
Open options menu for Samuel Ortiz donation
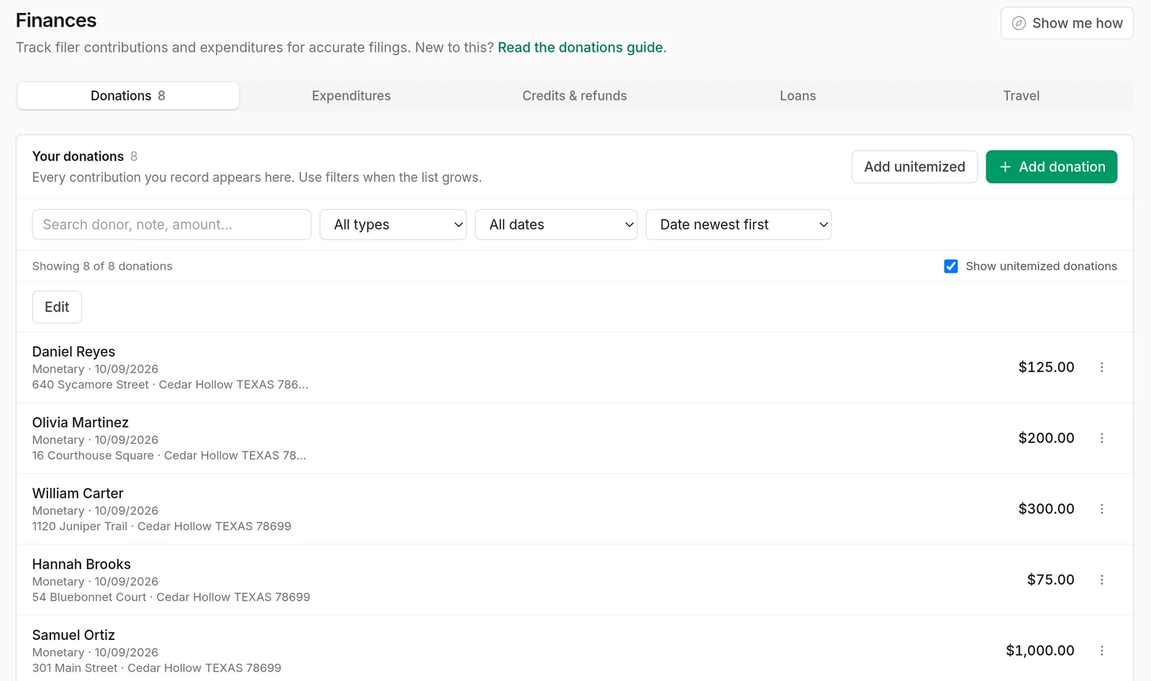(x=1101, y=651)
